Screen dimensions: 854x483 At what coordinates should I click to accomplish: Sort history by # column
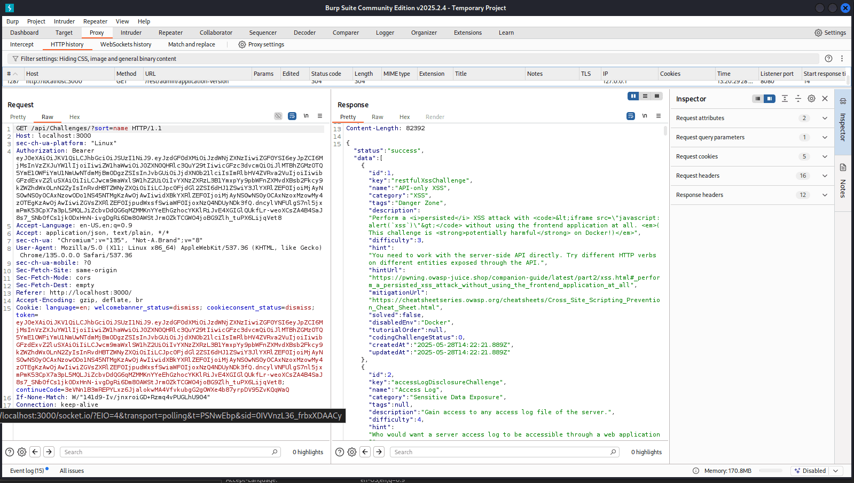(13, 74)
